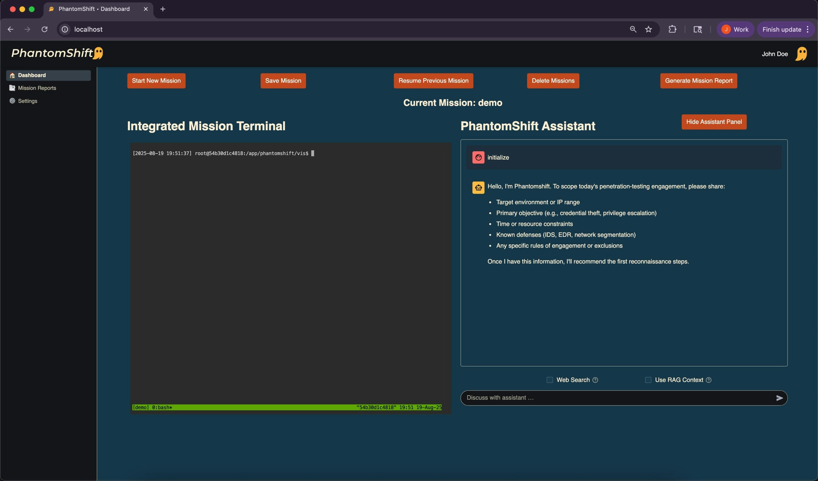Click the Primary objective bullet text
The height and width of the screenshot is (481, 818).
pos(576,213)
